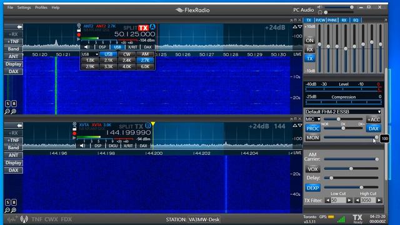Open the File menu
The width and height of the screenshot is (400, 225).
pos(10,7)
